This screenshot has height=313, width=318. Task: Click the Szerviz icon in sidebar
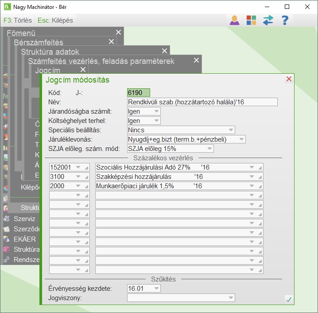pyautogui.click(x=6, y=219)
